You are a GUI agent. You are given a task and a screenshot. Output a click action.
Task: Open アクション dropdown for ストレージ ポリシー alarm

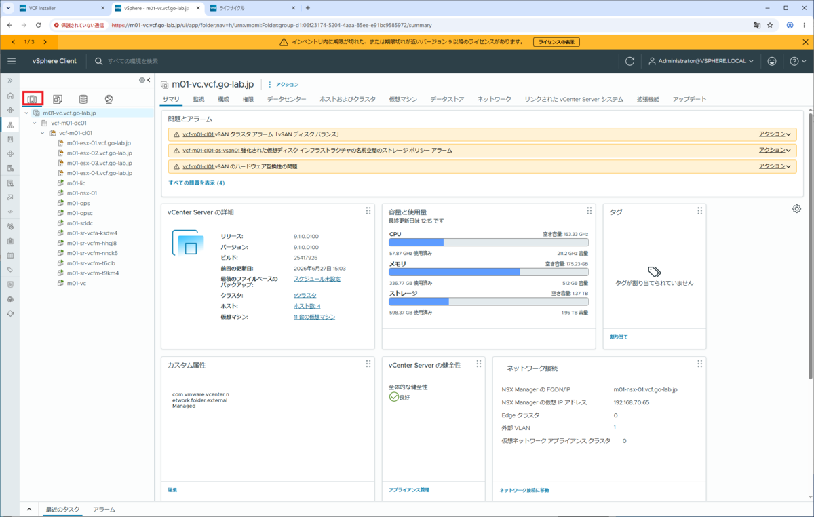(x=775, y=150)
